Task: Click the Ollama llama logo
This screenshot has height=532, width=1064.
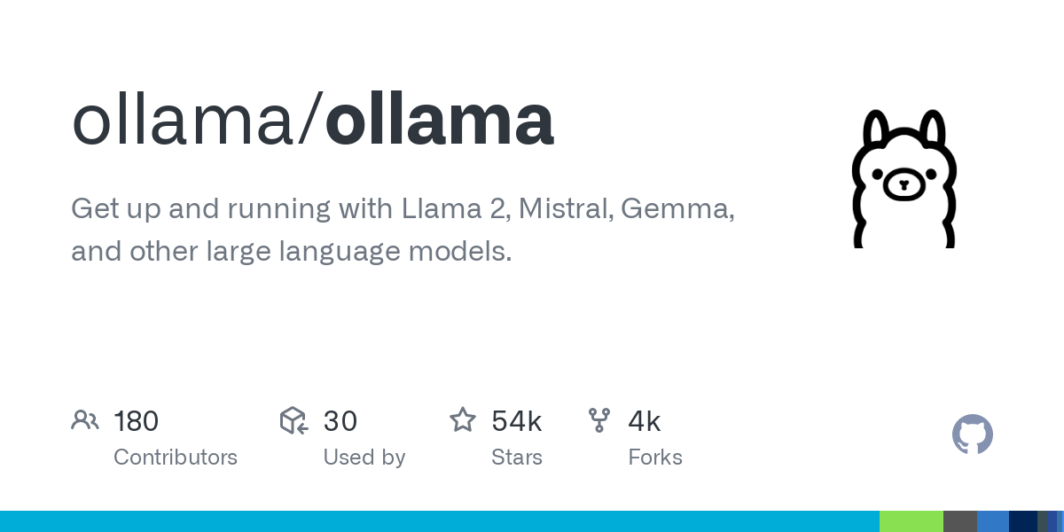Action: (904, 178)
